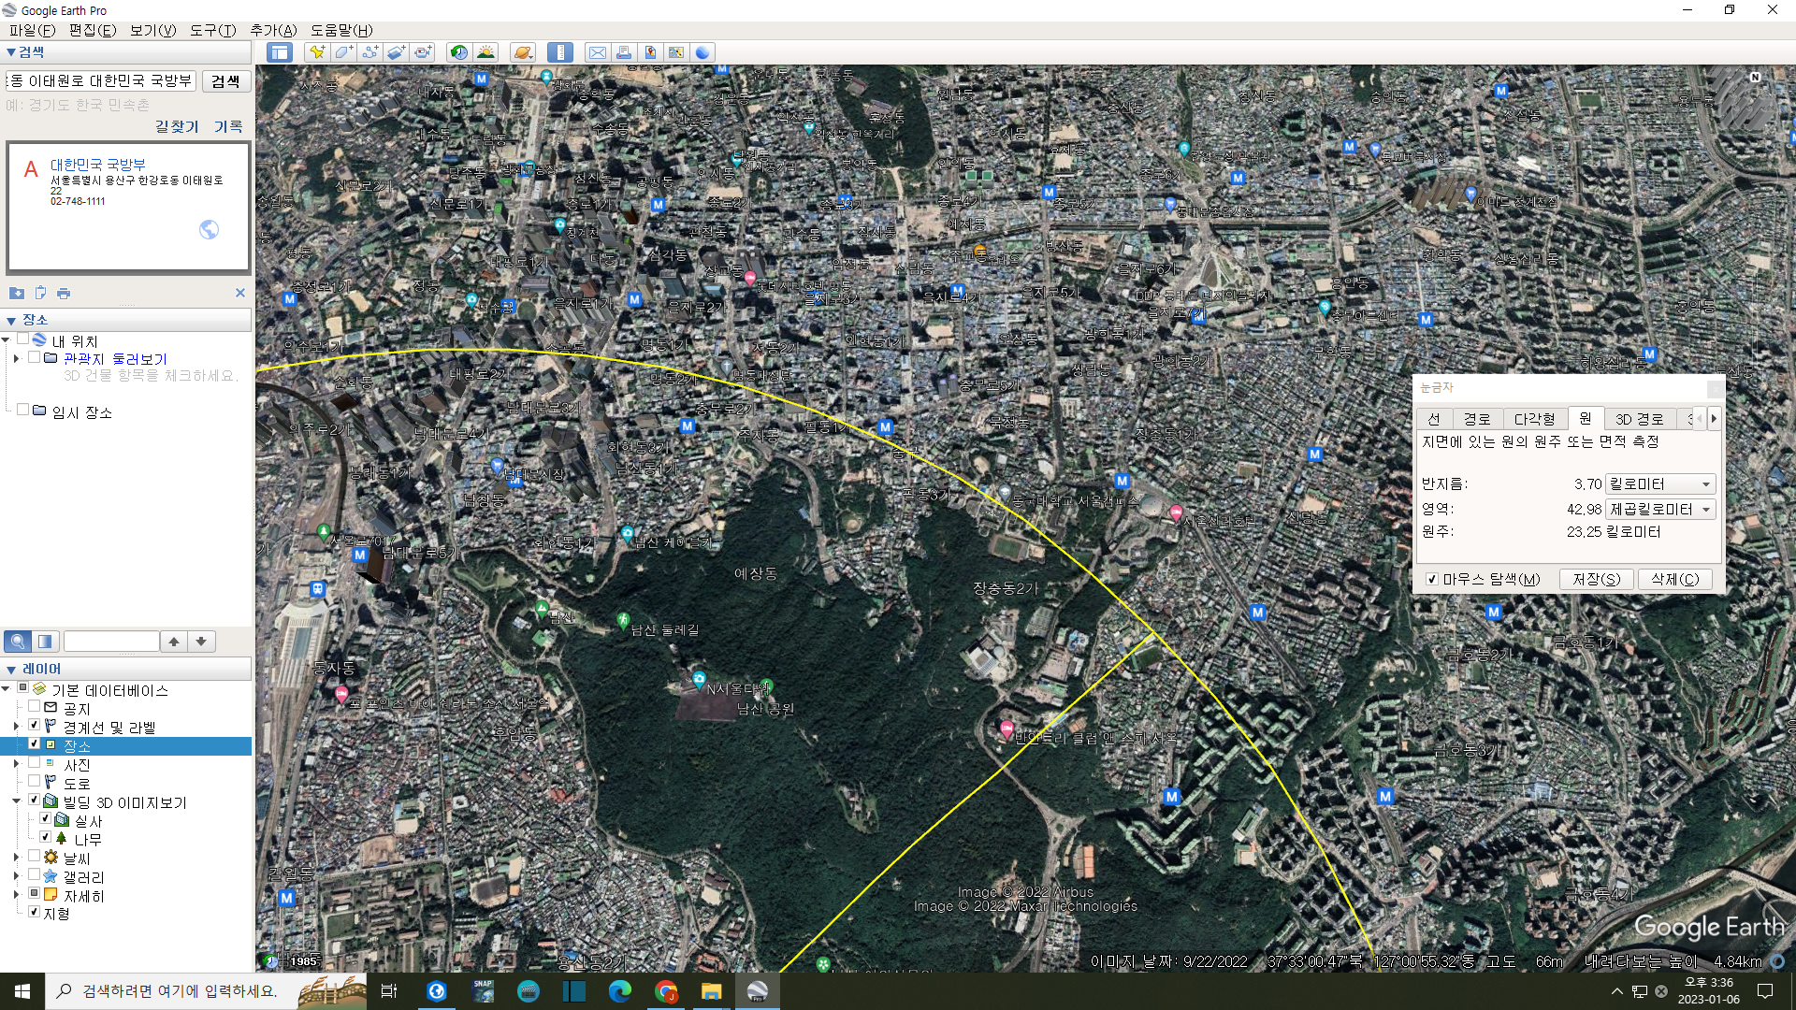1796x1010 pixels.
Task: Show historical imagery clock icon
Action: [458, 52]
